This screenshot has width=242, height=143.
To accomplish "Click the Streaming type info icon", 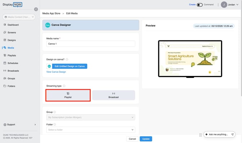I will click(64, 86).
